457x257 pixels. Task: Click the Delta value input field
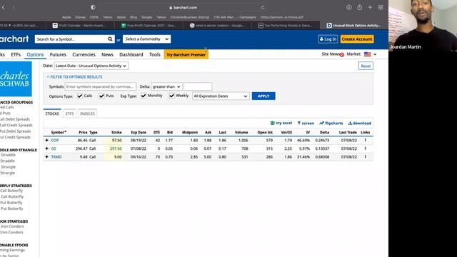(x=198, y=86)
